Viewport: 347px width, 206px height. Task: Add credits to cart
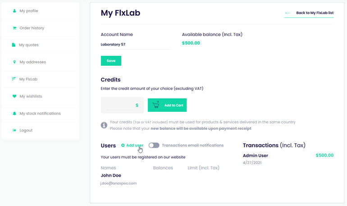[167, 105]
